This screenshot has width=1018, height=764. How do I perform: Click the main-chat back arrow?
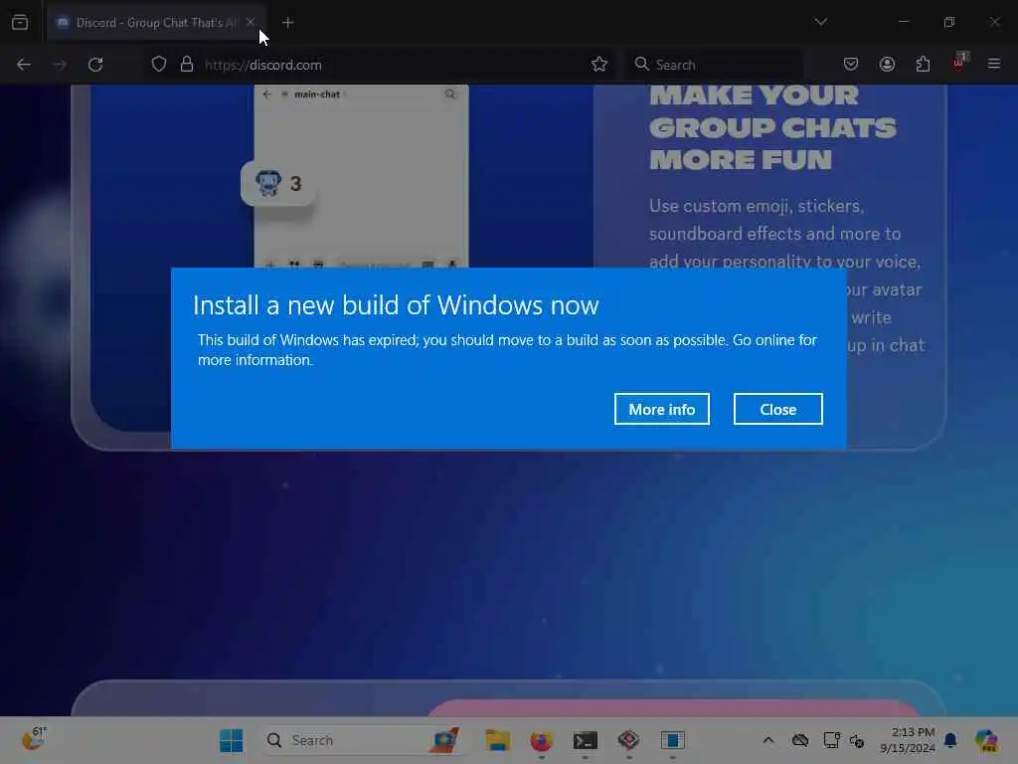coord(266,95)
